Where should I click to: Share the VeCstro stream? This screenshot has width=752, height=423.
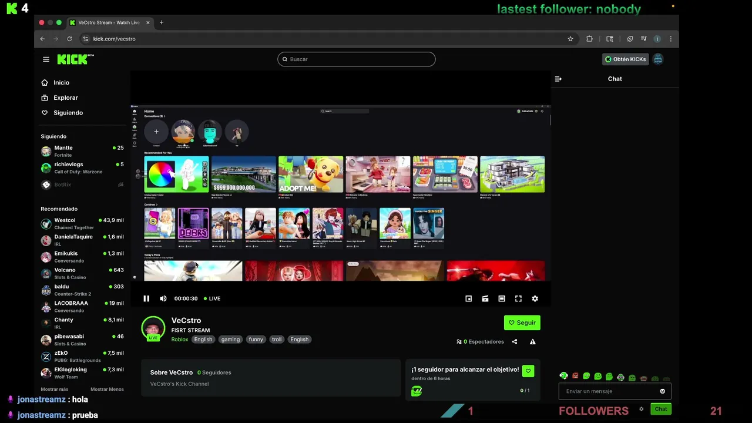pyautogui.click(x=515, y=341)
